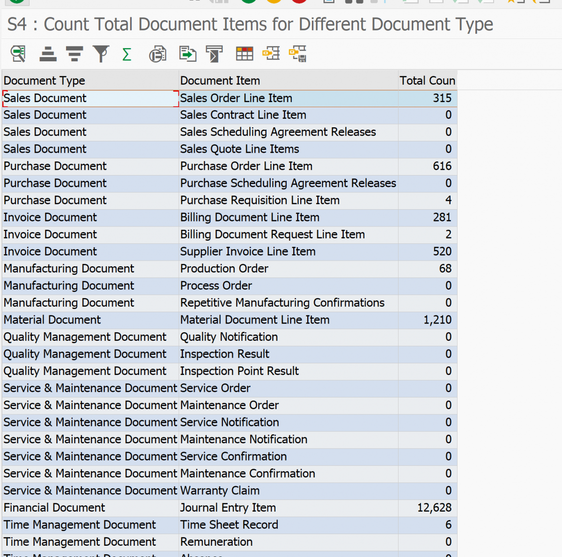The width and height of the screenshot is (562, 557).
Task: Click the Purchase Order Line Item count 616
Action: pos(442,166)
